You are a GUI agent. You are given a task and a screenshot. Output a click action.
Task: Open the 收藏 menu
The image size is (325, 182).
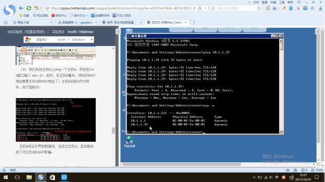point(273,2)
